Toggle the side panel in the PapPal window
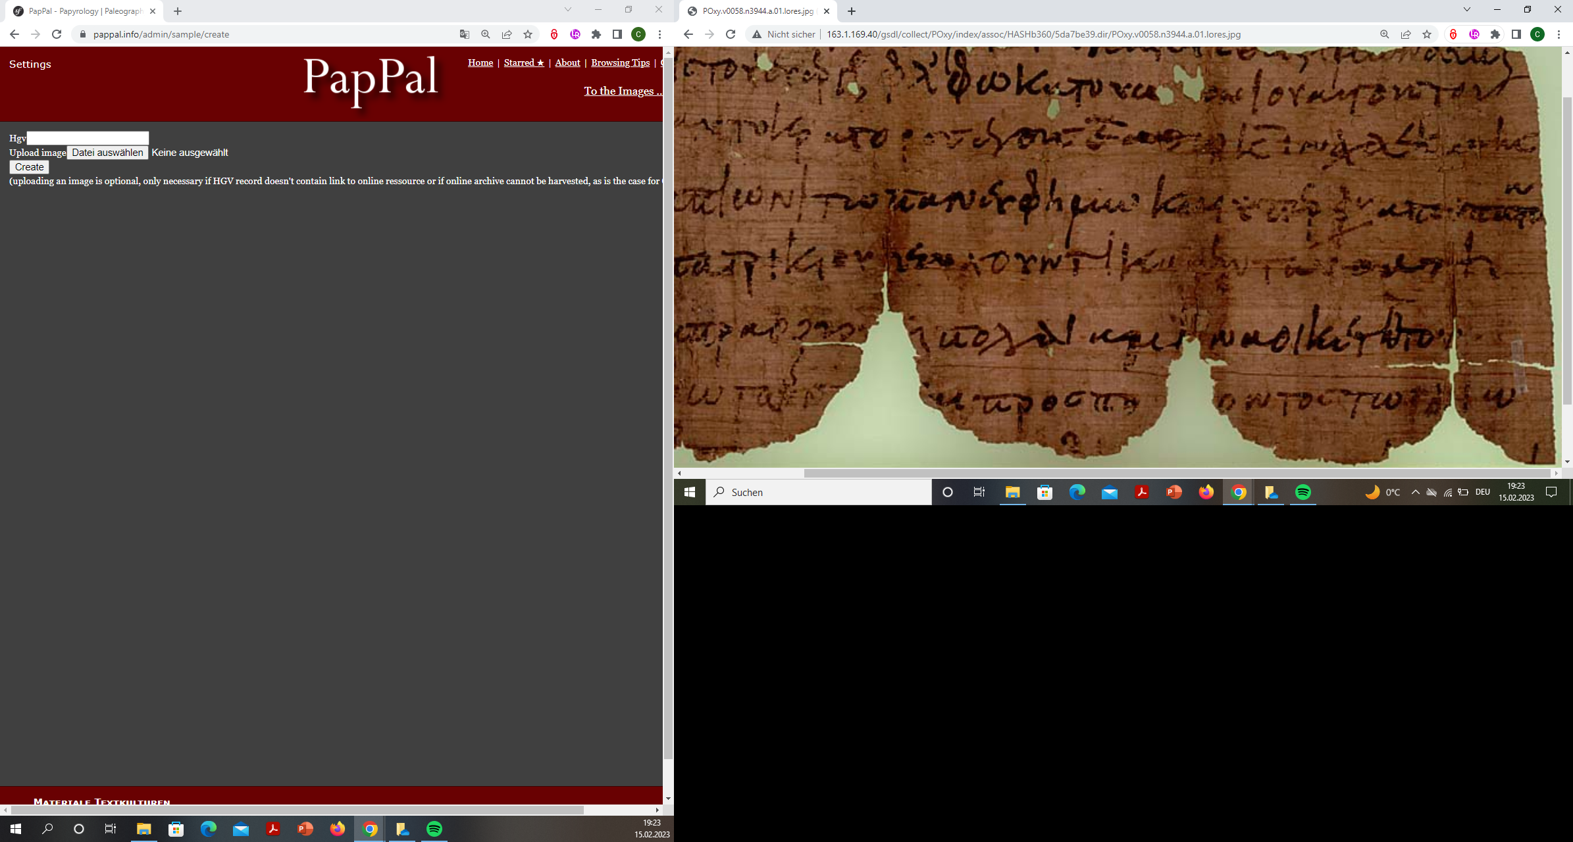Viewport: 1573px width, 842px height. point(617,34)
